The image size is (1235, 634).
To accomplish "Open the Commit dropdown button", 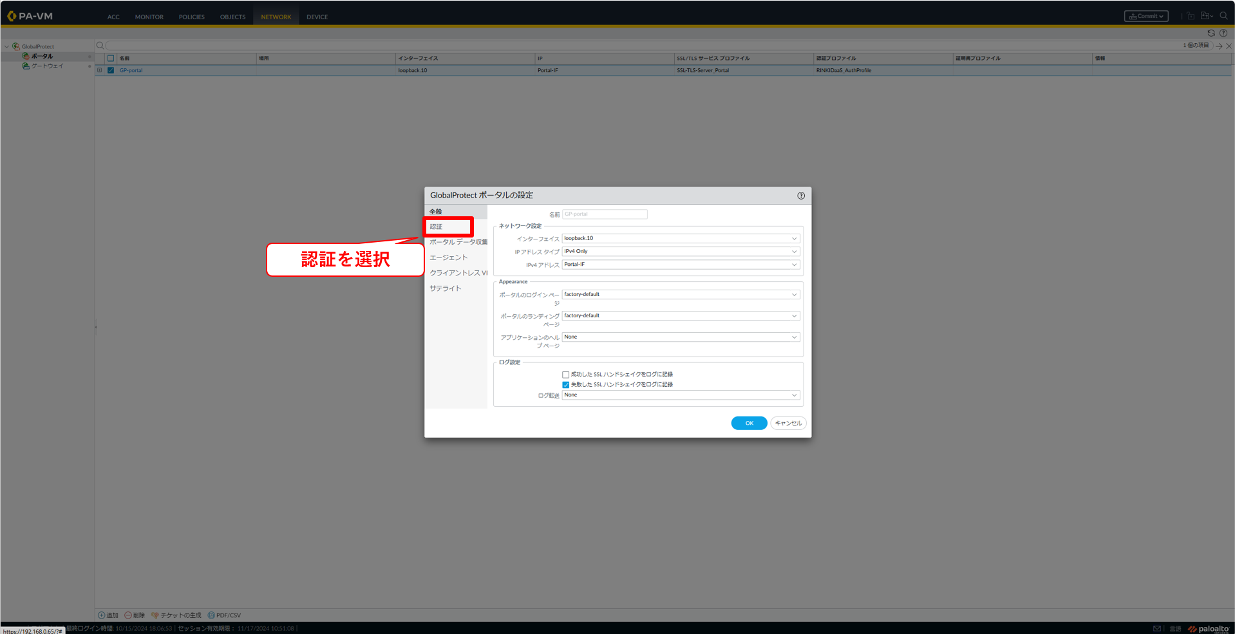I will 1145,16.
